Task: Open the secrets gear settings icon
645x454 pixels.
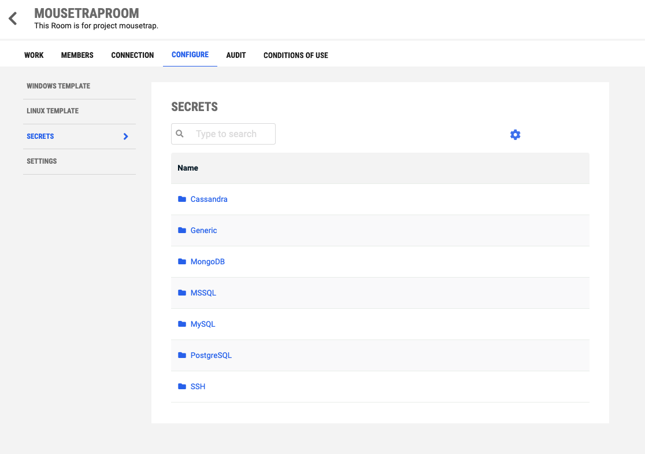Action: [515, 135]
